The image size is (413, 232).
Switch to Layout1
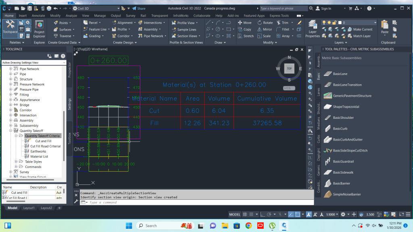pos(28,207)
